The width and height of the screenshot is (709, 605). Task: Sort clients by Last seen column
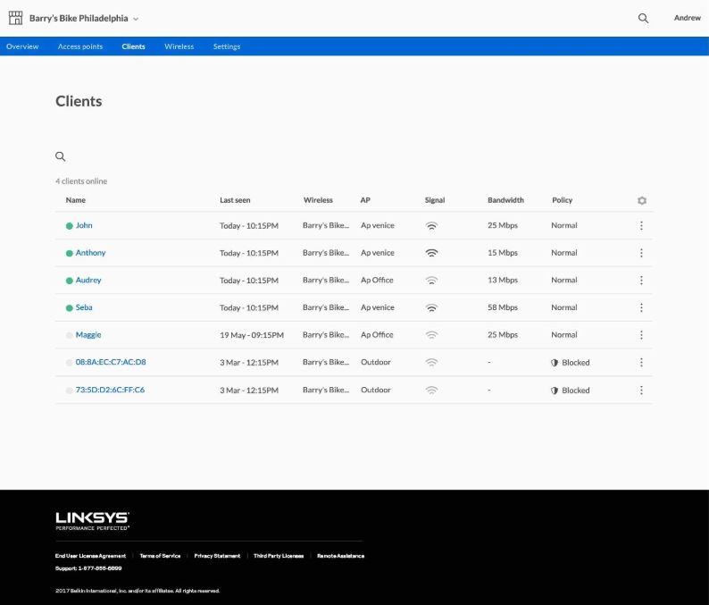coord(235,200)
